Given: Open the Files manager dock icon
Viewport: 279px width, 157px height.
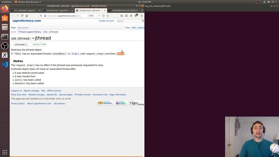Looking at the screenshot, I should [5, 27].
